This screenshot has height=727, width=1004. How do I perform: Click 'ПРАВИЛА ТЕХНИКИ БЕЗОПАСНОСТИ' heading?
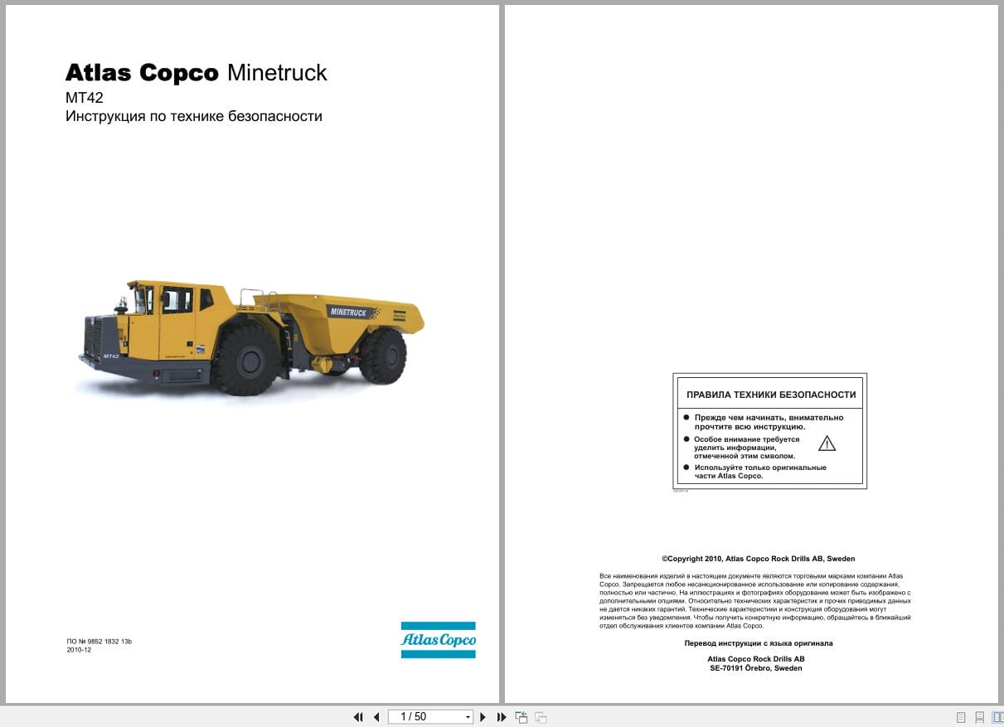pyautogui.click(x=771, y=395)
